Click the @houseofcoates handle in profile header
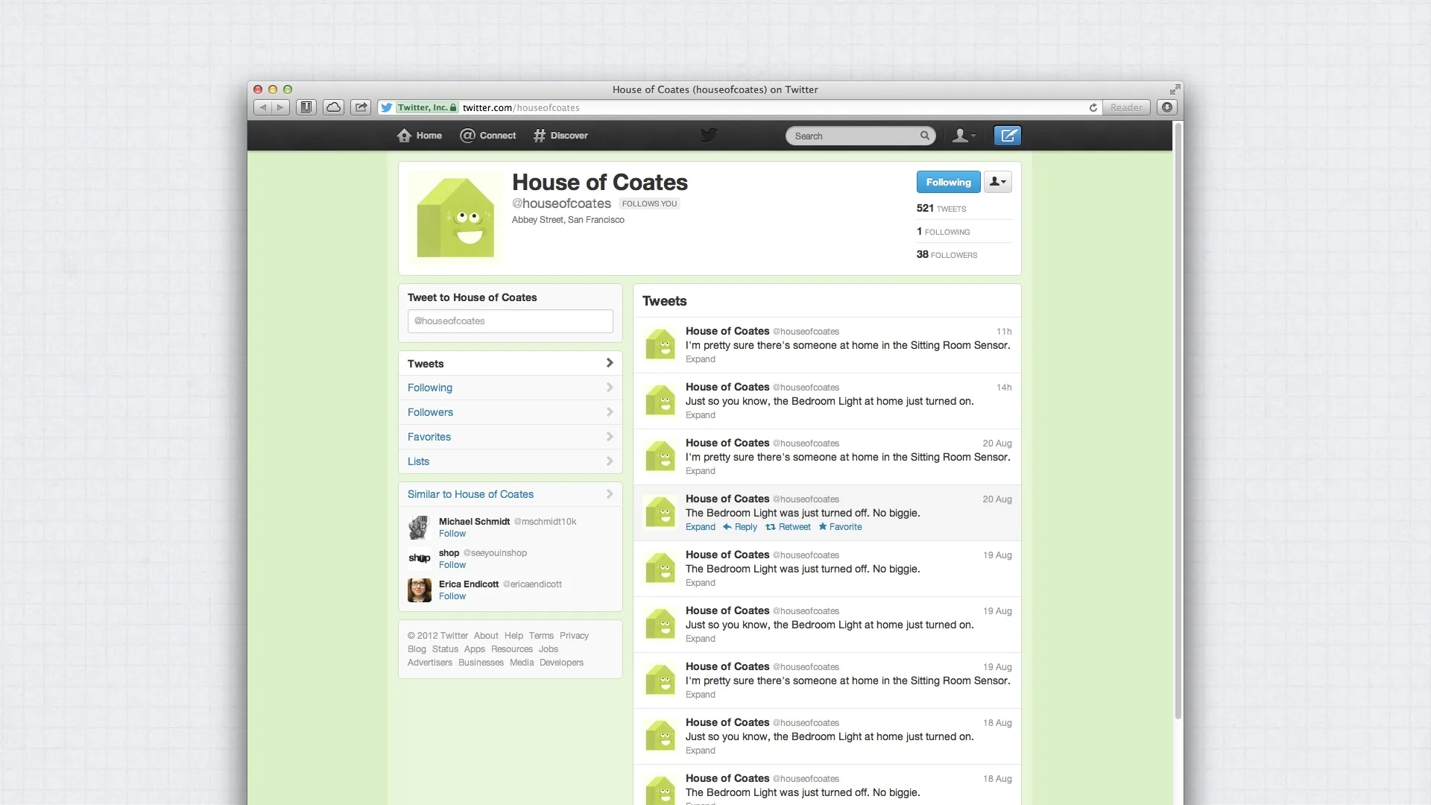The height and width of the screenshot is (805, 1431). (x=561, y=203)
